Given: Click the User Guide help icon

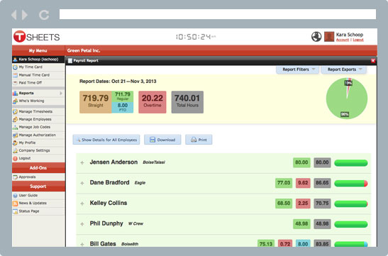Looking at the screenshot, I should 15,196.
